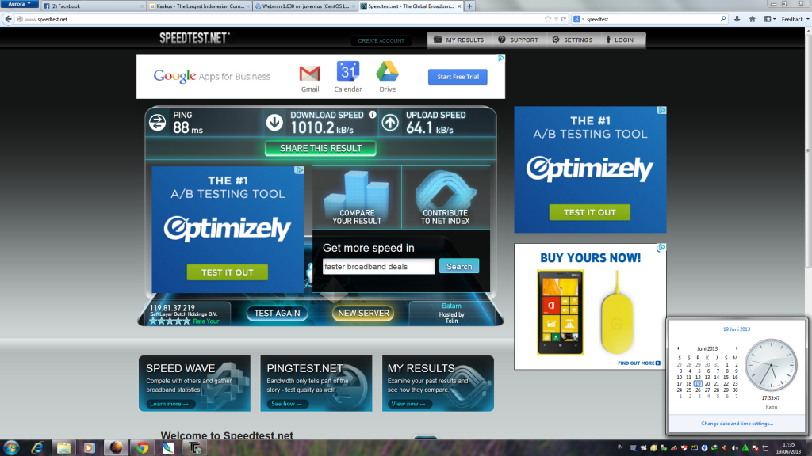Click the Aurora browser taskbar icon
812x456 pixels.
click(x=116, y=448)
